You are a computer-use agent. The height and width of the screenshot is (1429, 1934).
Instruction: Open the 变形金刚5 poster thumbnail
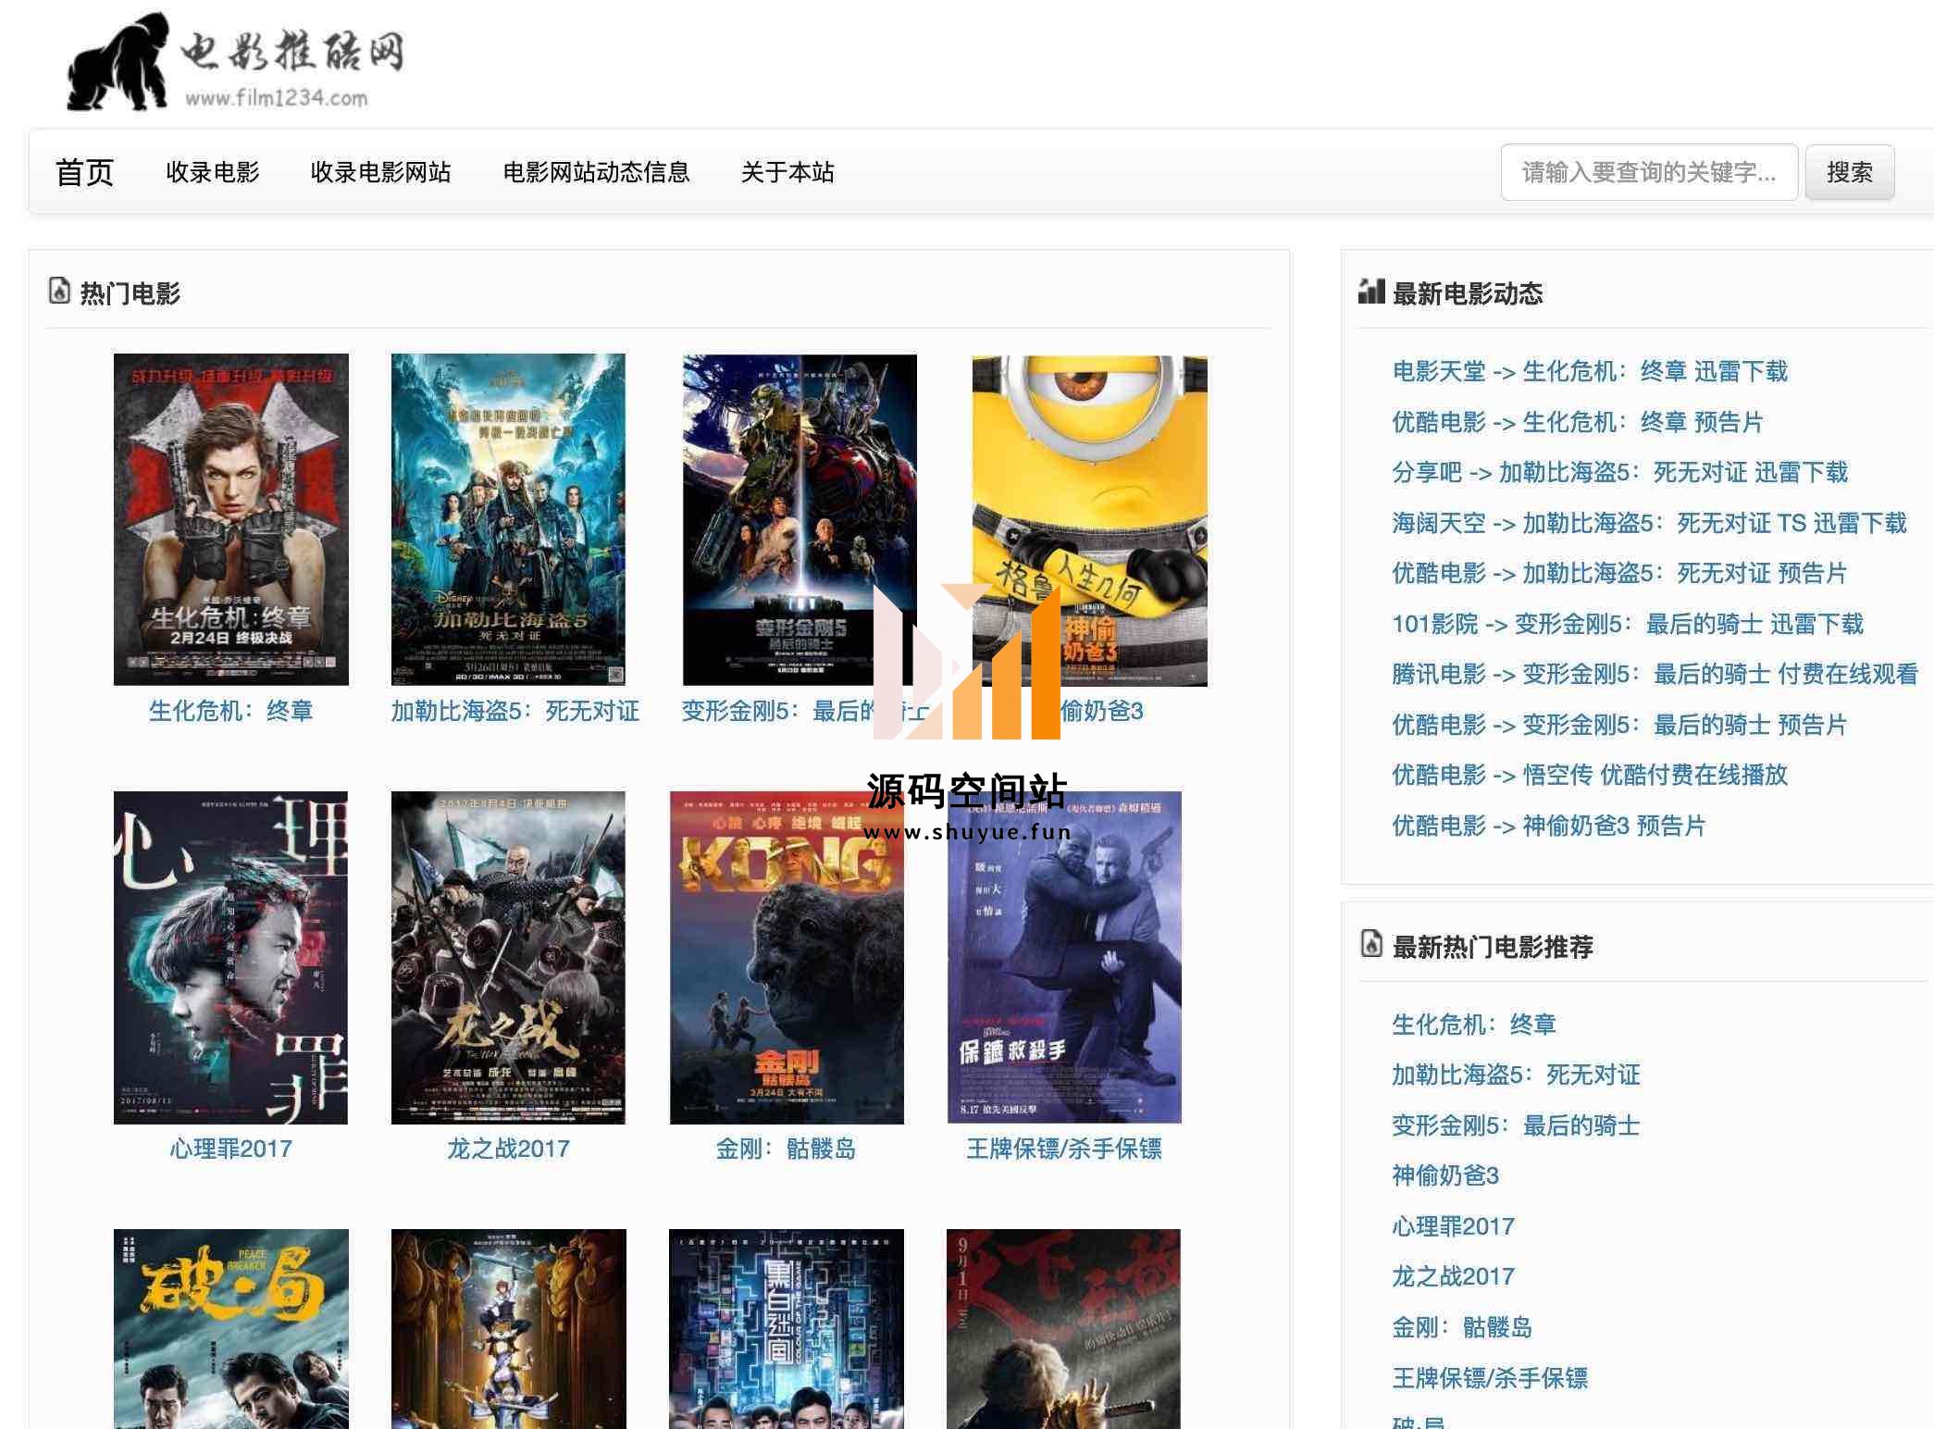(x=800, y=519)
